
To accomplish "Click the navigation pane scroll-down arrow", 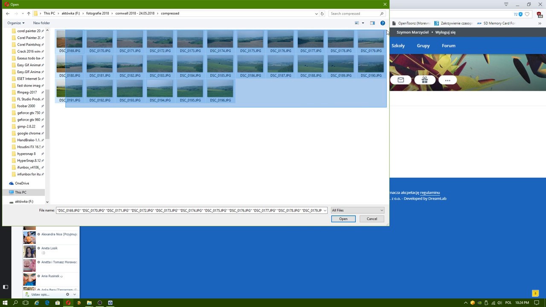I will pos(47,202).
